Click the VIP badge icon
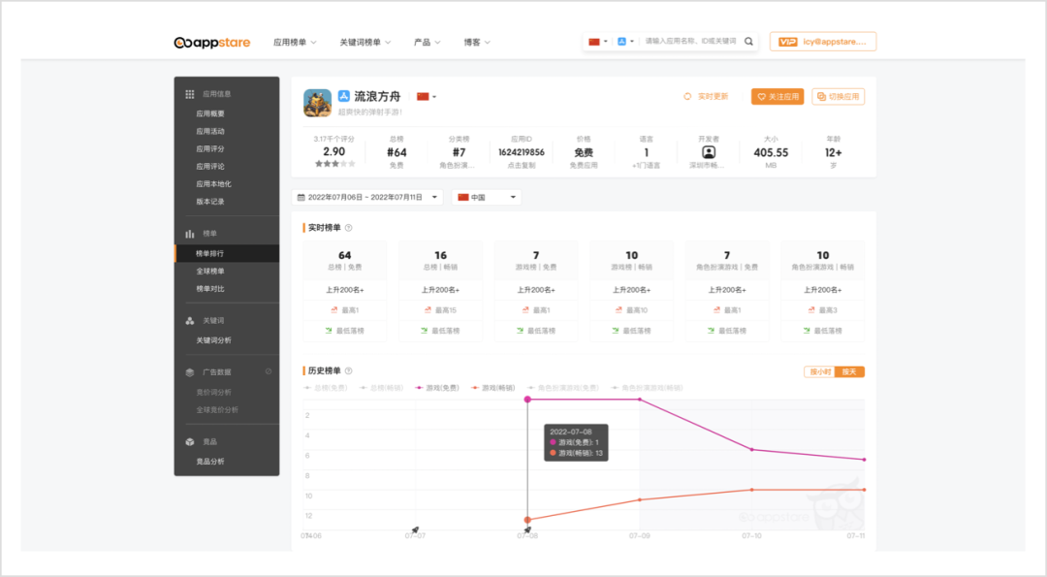Viewport: 1047px width, 577px height. click(x=788, y=42)
